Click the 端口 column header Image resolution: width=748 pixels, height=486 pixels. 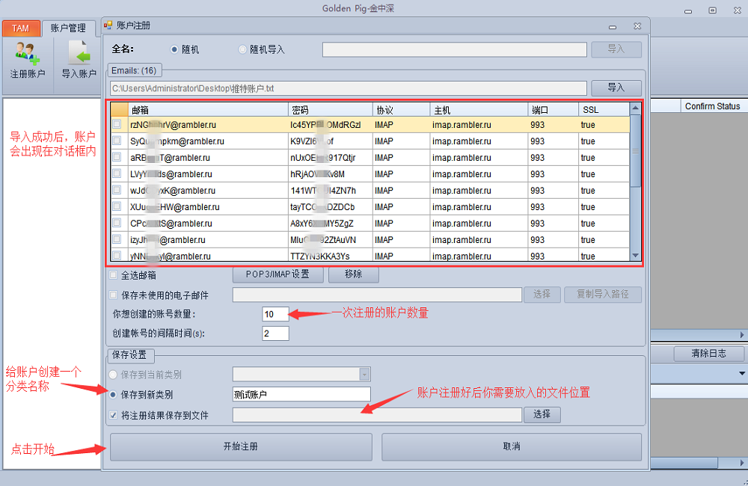click(554, 110)
